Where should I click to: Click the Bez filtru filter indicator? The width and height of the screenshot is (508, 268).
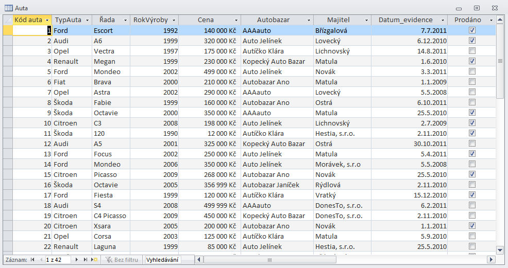pyautogui.click(x=122, y=260)
